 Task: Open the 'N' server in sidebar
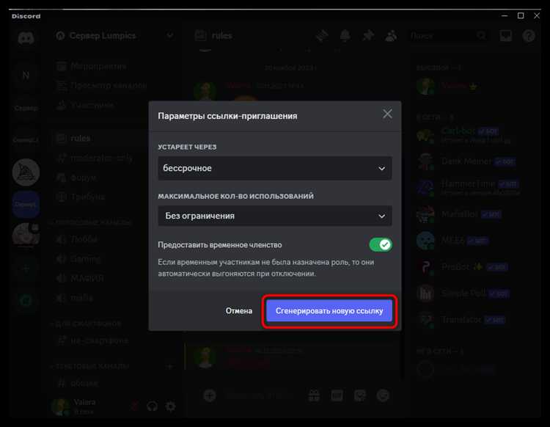tap(26, 76)
